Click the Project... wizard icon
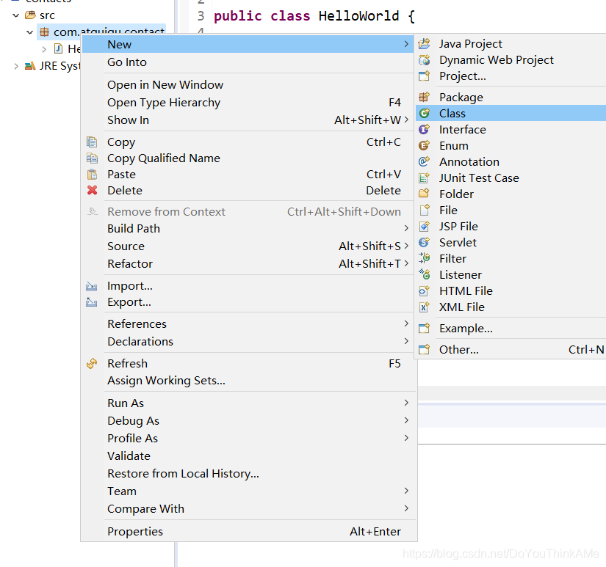Viewport: 606px width, 567px height. [x=425, y=76]
